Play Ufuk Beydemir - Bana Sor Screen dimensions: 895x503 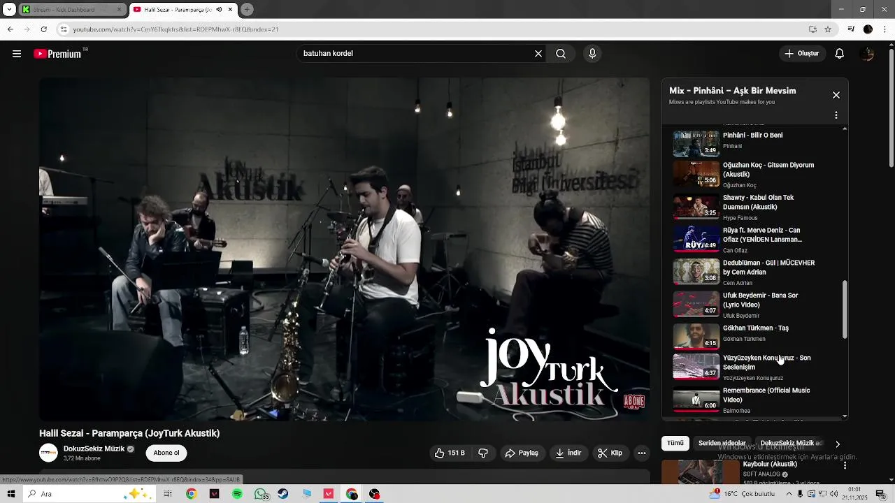(755, 305)
